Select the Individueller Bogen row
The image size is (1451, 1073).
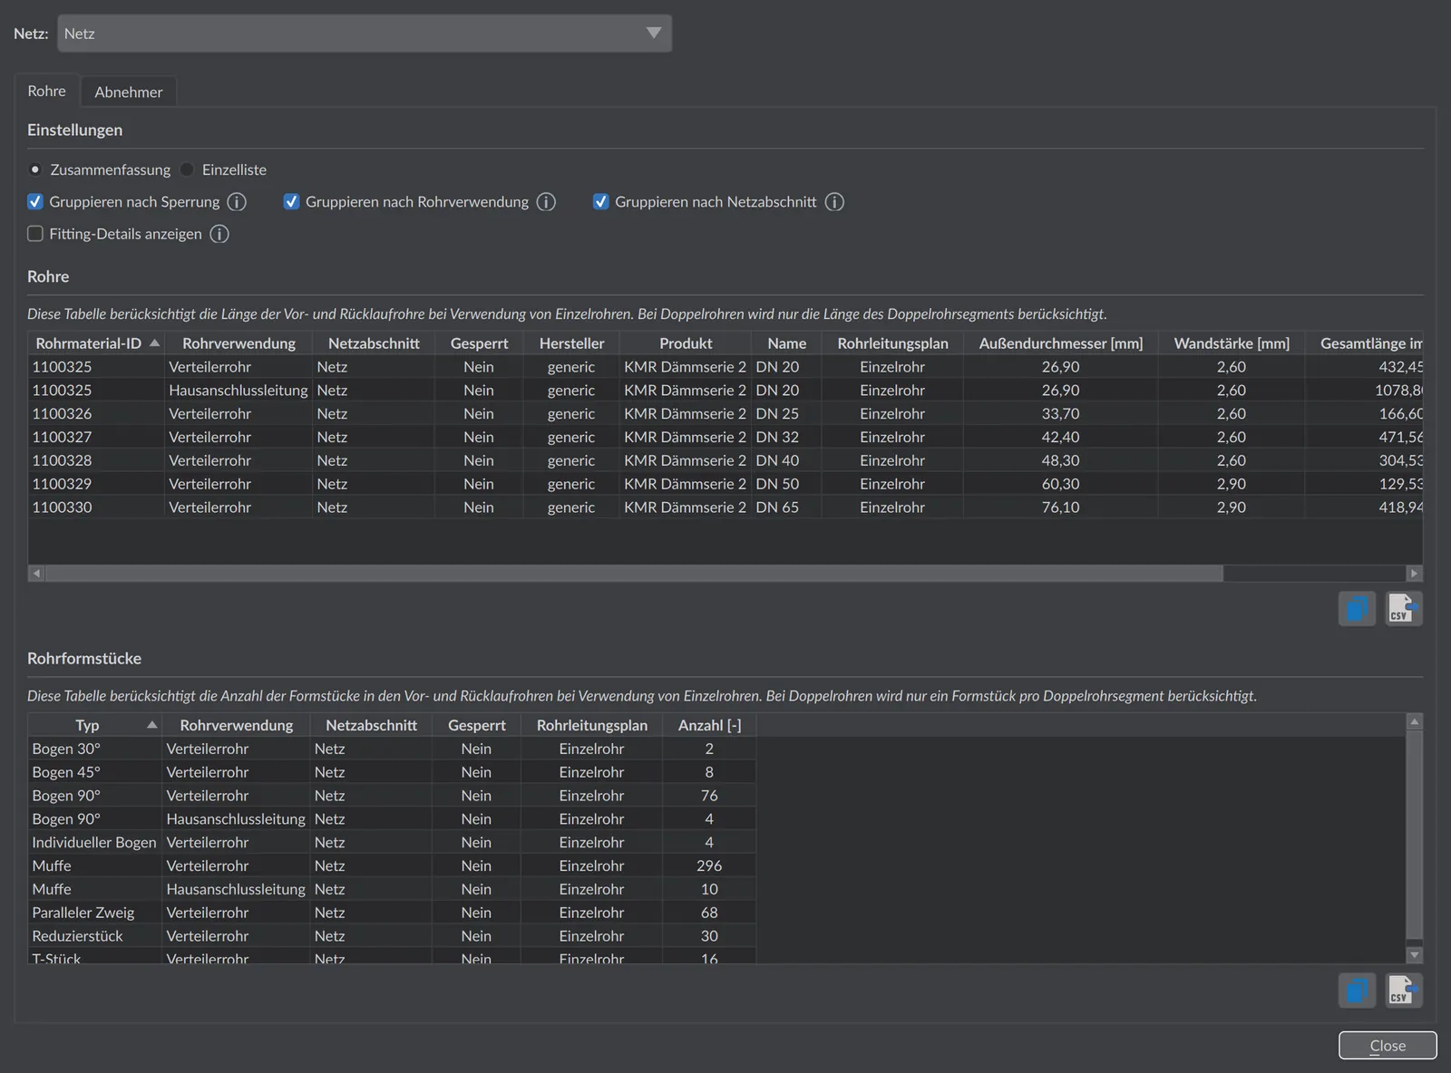tap(392, 842)
